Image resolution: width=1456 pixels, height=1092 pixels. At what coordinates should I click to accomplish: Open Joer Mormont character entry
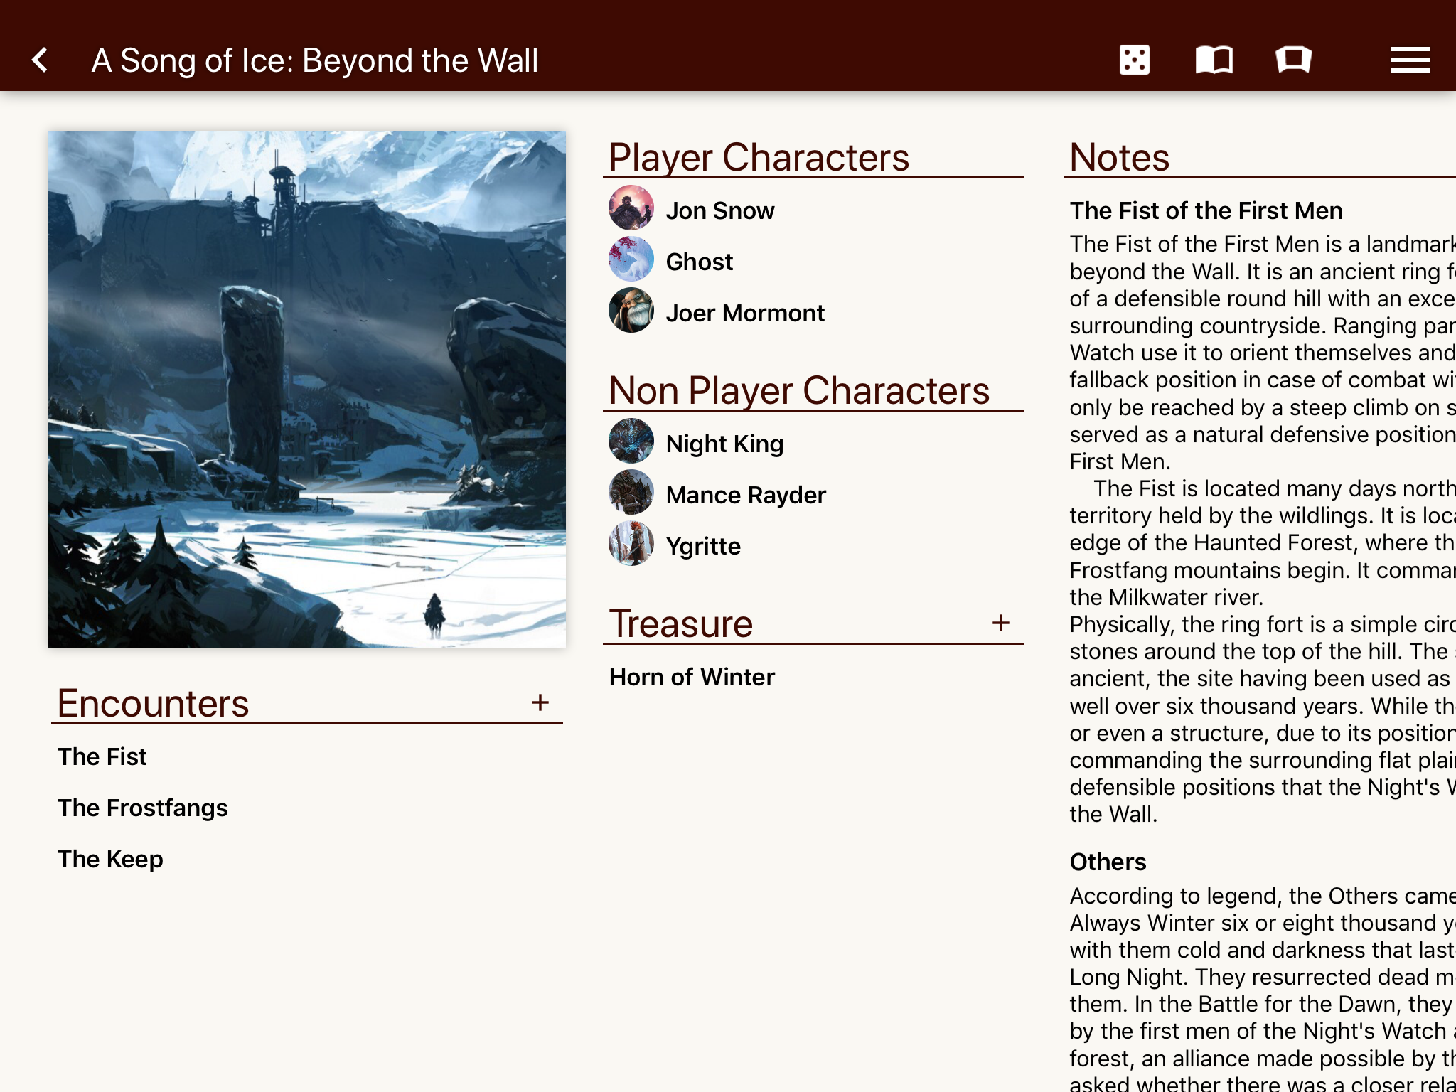744,313
